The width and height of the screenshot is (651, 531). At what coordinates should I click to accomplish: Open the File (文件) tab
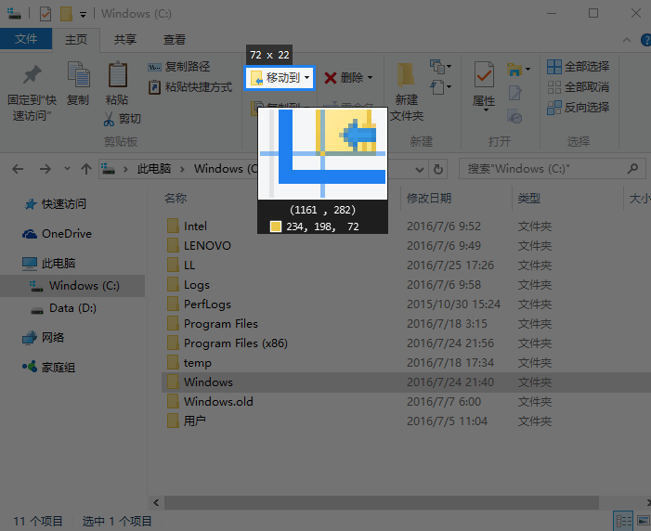[26, 39]
